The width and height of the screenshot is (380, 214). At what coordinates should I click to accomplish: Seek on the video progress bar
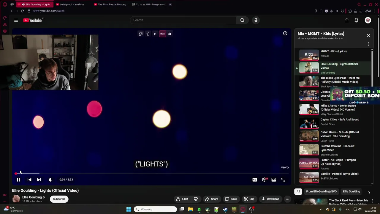pyautogui.click(x=151, y=174)
